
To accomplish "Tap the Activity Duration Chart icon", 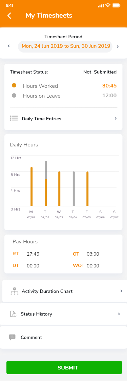I will pyautogui.click(x=14, y=291).
